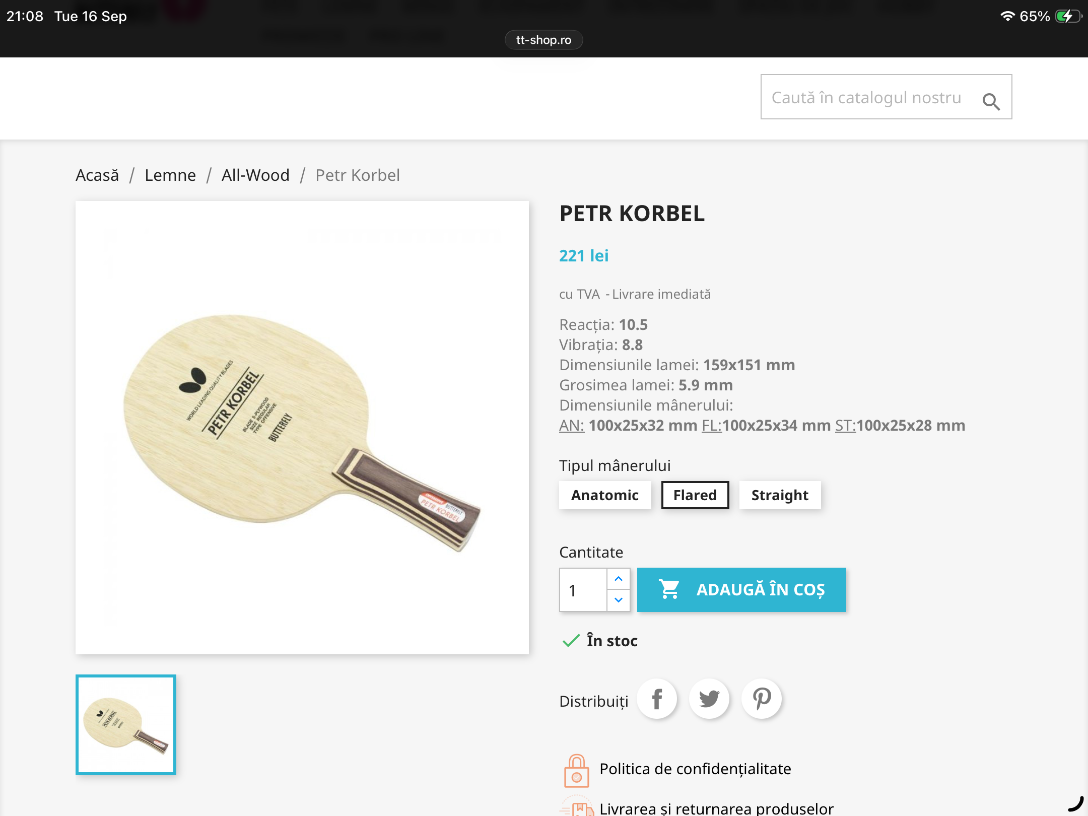This screenshot has width=1088, height=816.
Task: Click the search magnifier icon
Action: coord(991,101)
